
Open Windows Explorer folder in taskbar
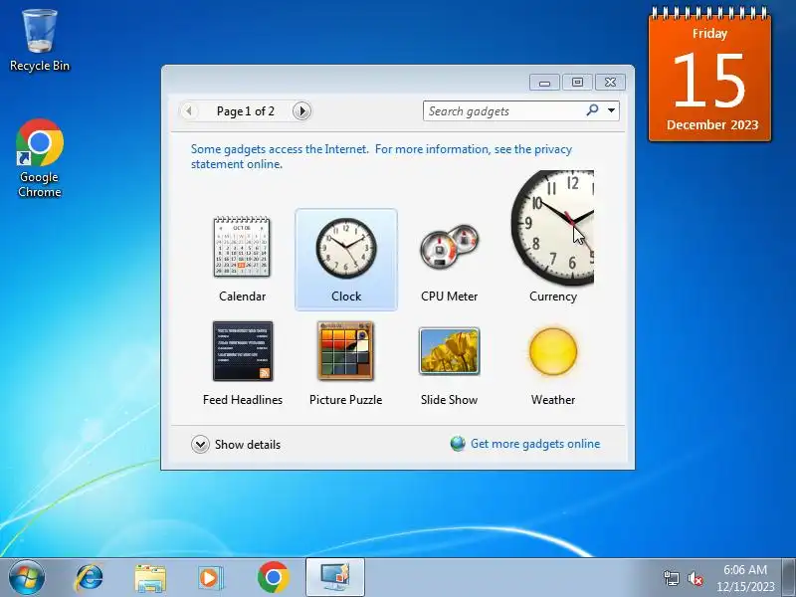click(150, 578)
